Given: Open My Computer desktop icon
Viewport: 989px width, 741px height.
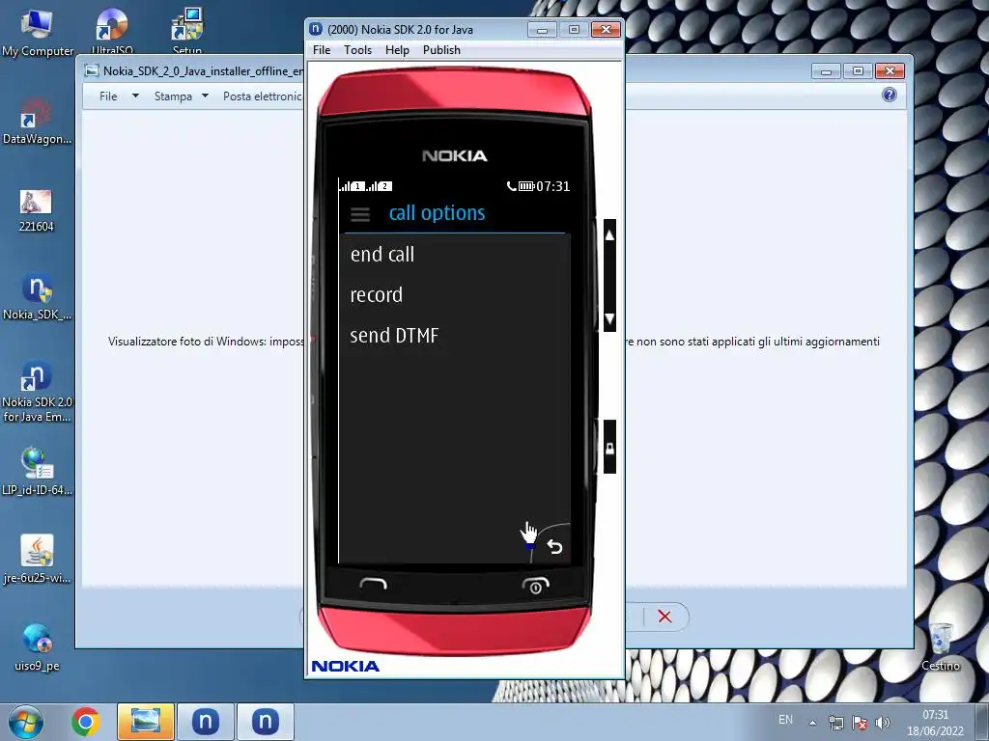Looking at the screenshot, I should coord(38,34).
